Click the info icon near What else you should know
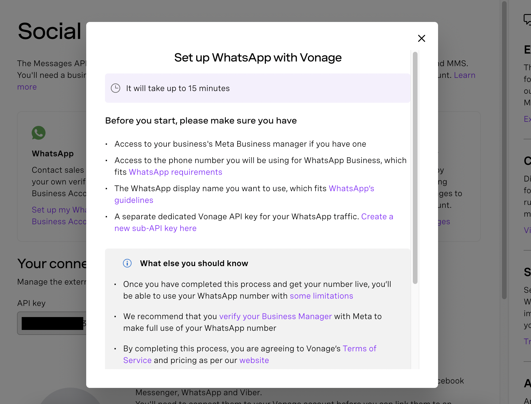The image size is (531, 404). [127, 263]
